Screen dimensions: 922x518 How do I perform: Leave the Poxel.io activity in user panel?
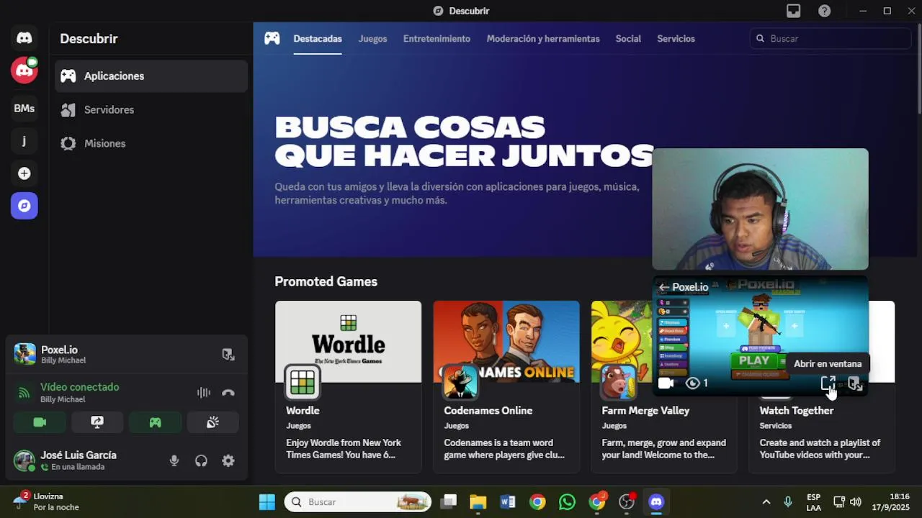(228, 354)
